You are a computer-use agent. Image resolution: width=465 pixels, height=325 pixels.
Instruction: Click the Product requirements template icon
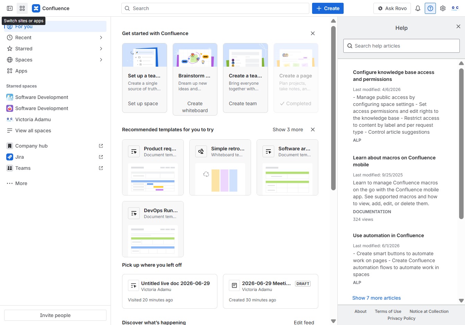(x=134, y=151)
